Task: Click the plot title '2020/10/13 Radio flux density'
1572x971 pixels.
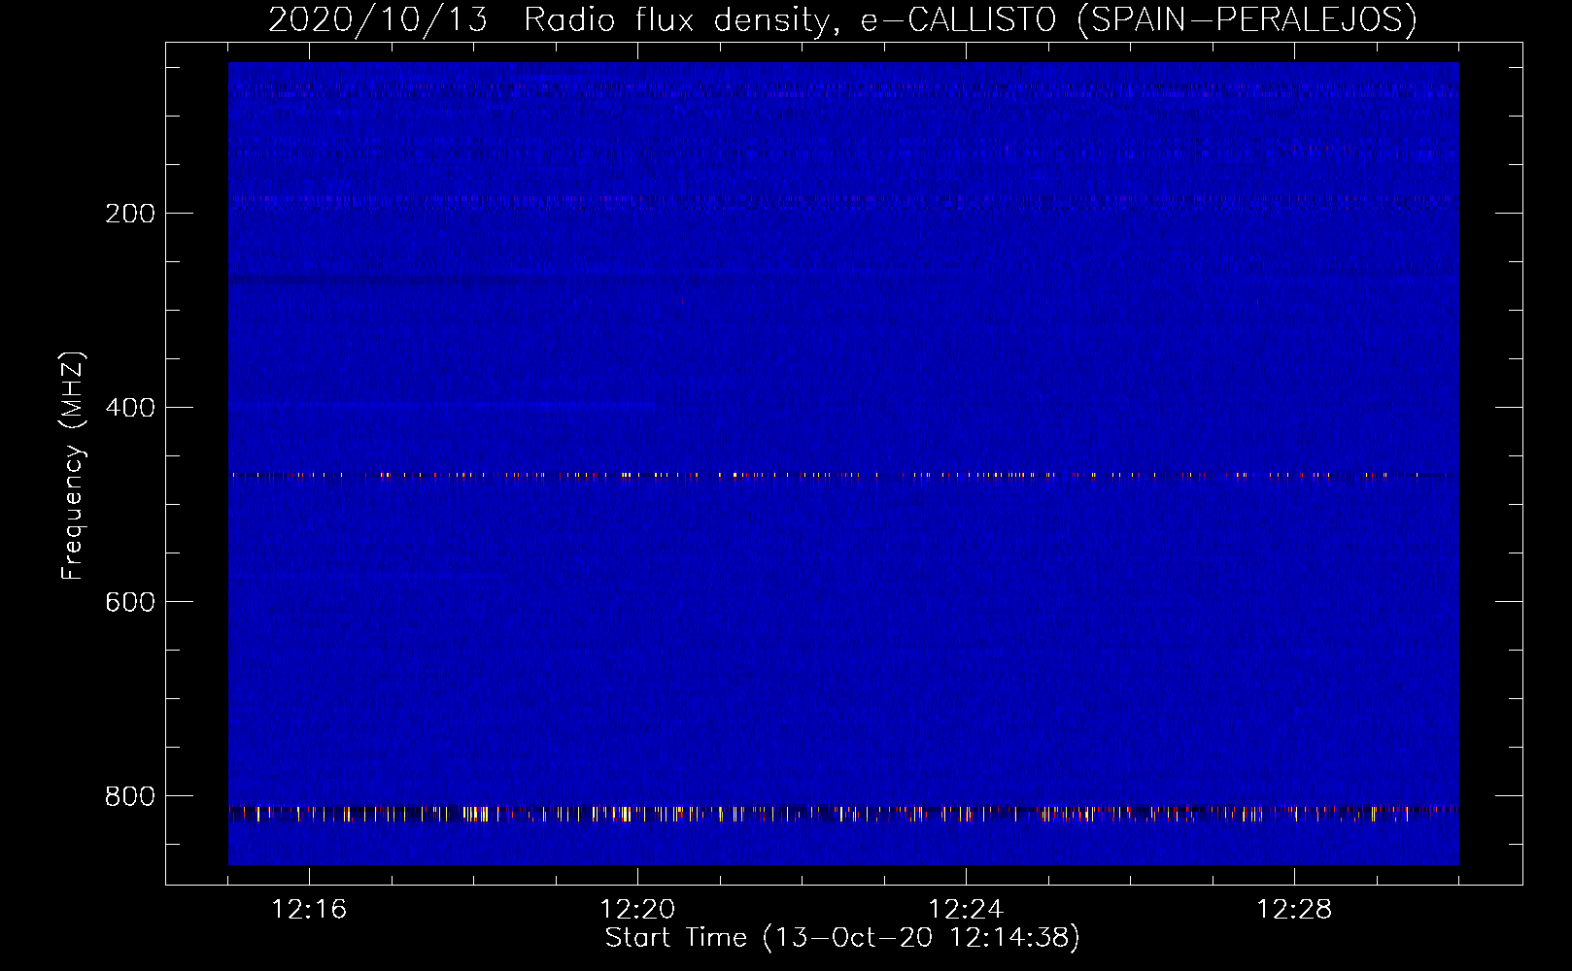Action: click(x=547, y=19)
